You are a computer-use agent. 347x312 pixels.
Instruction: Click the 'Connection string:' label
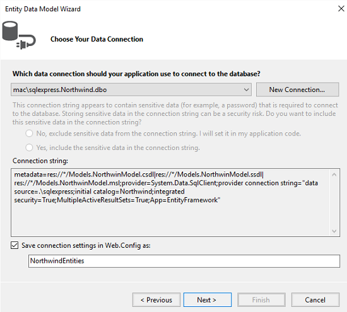[40, 161]
